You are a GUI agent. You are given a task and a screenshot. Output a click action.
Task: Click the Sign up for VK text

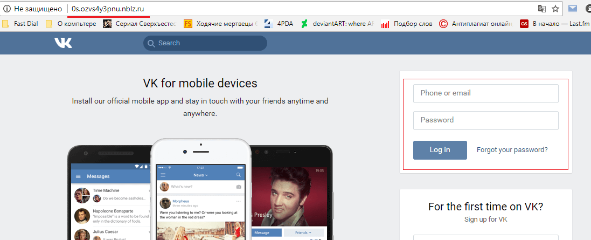(x=485, y=220)
